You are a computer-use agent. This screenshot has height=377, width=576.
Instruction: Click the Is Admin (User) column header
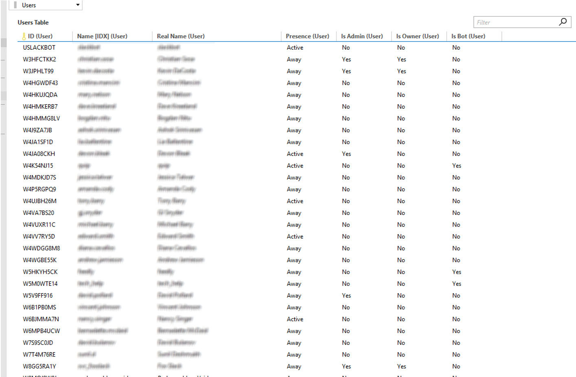pyautogui.click(x=362, y=36)
